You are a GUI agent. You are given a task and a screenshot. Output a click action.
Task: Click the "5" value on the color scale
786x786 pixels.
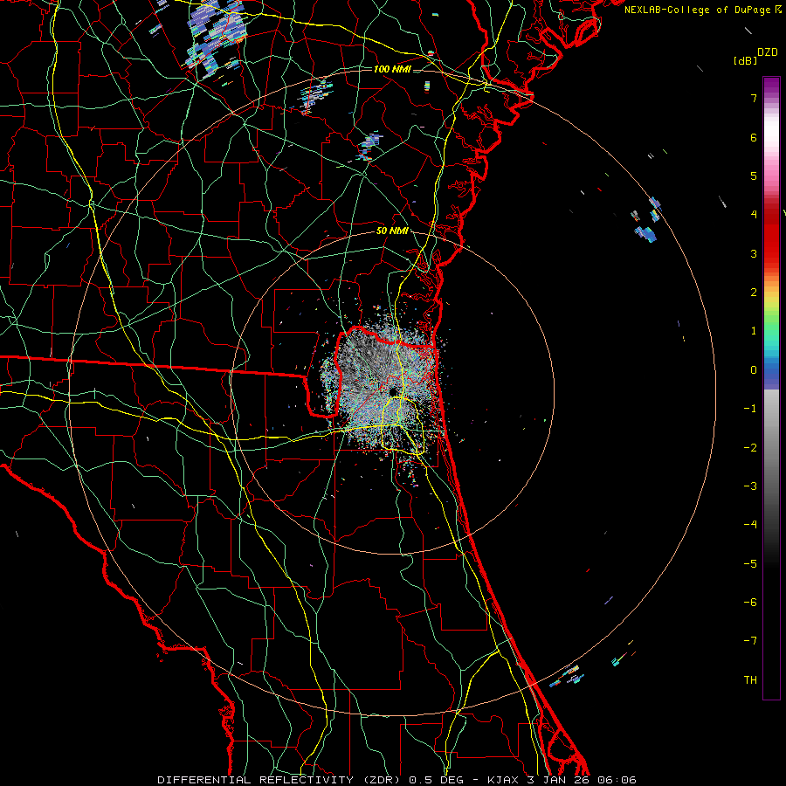tap(754, 176)
